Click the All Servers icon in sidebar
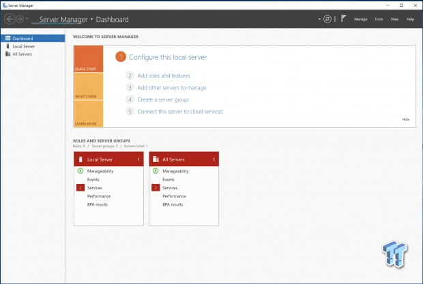This screenshot has height=284, width=423. pyautogui.click(x=8, y=54)
